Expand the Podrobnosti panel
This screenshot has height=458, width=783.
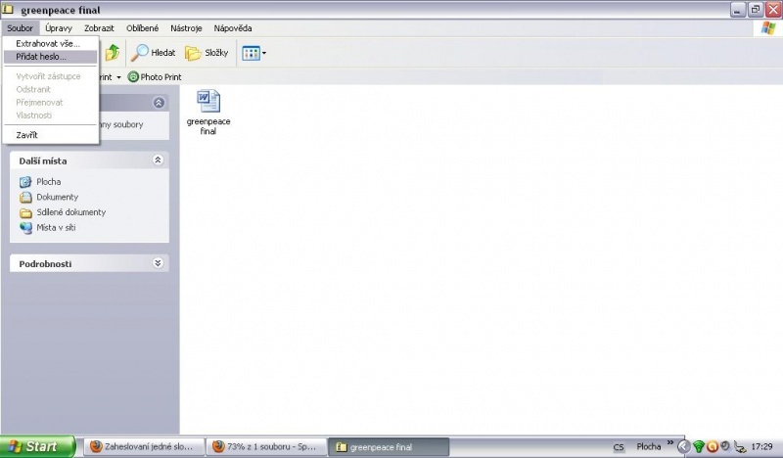click(158, 263)
